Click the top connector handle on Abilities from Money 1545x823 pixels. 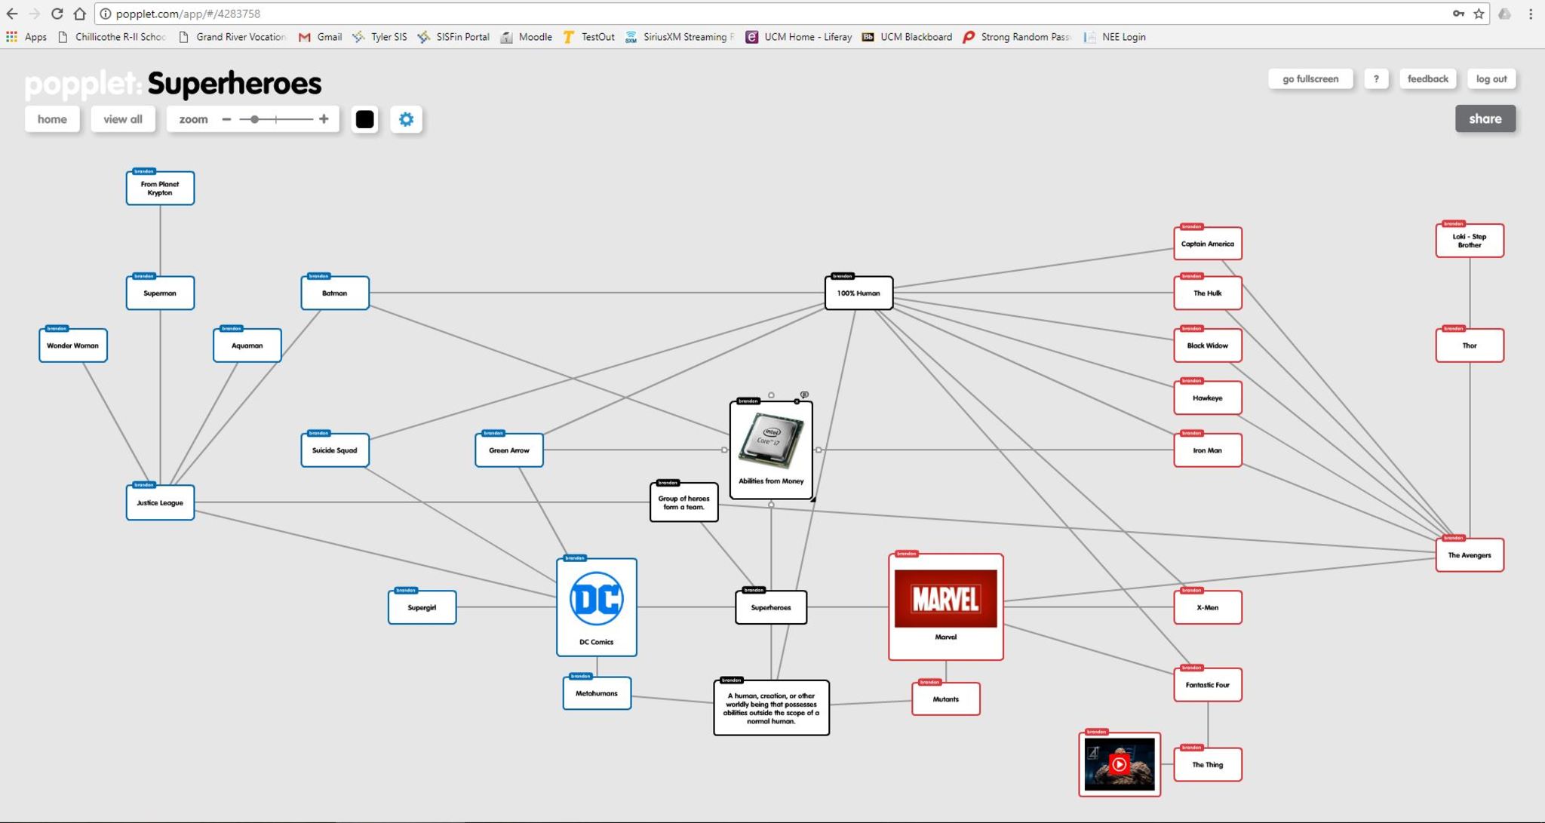point(771,395)
